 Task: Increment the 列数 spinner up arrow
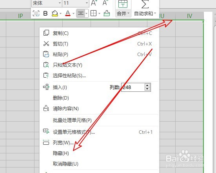pyautogui.click(x=147, y=86)
